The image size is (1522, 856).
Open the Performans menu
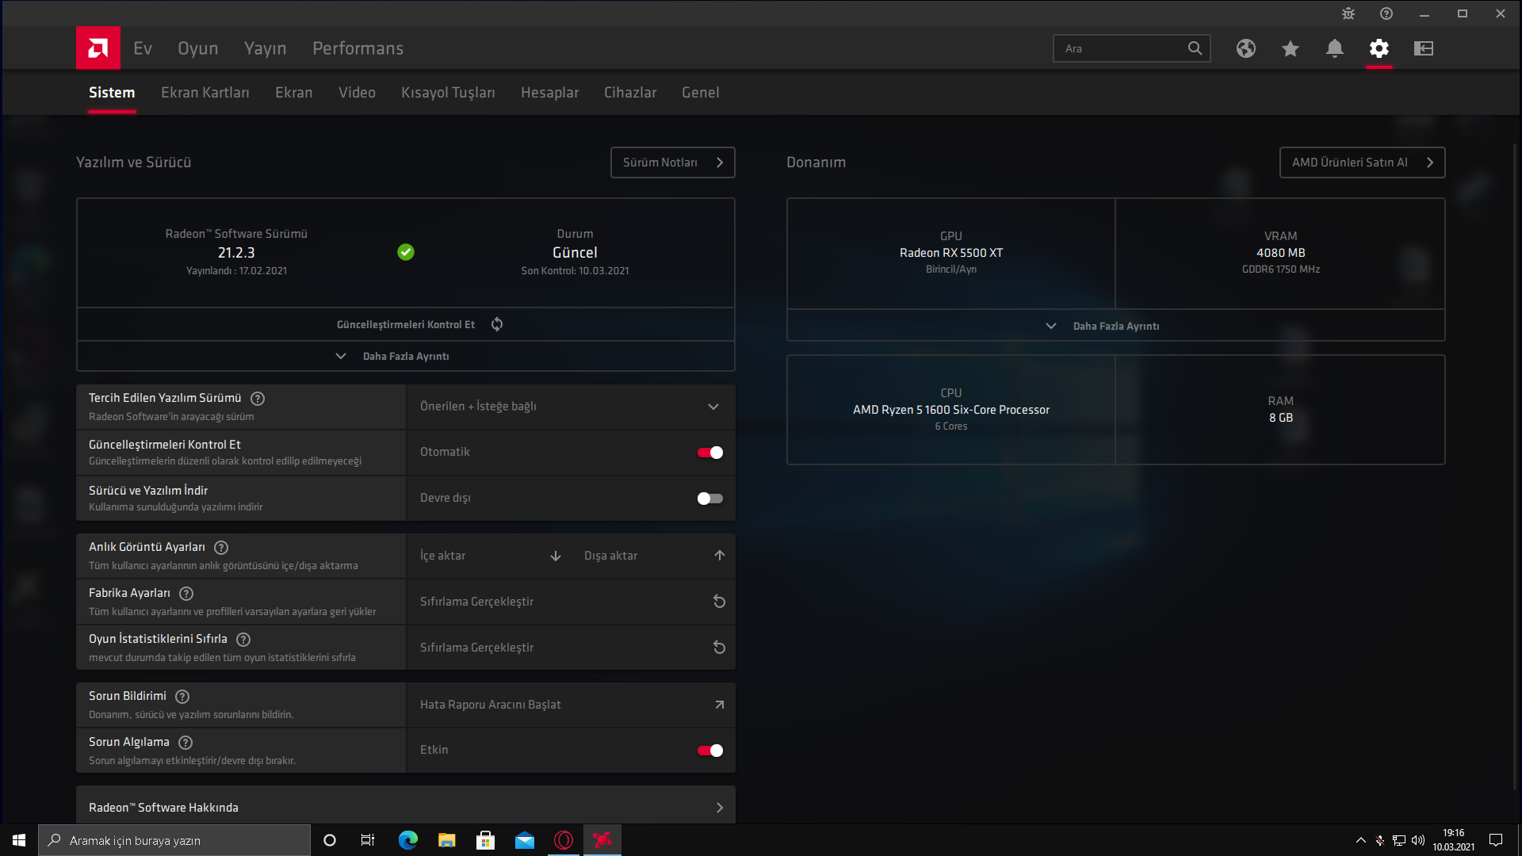coord(358,48)
